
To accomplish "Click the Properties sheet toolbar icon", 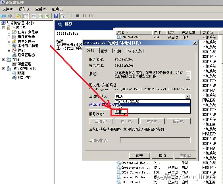I will pyautogui.click(x=34, y=16).
